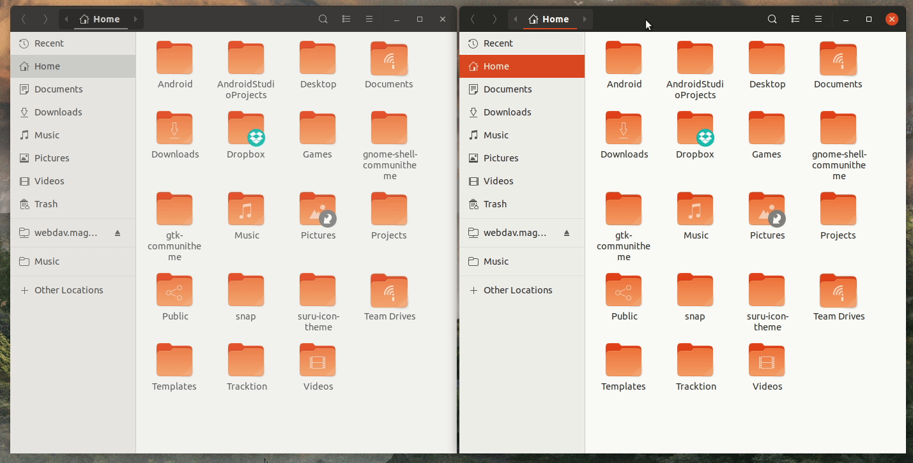Select Pictures in left window sidebar
Image resolution: width=913 pixels, height=463 pixels.
tap(73, 158)
